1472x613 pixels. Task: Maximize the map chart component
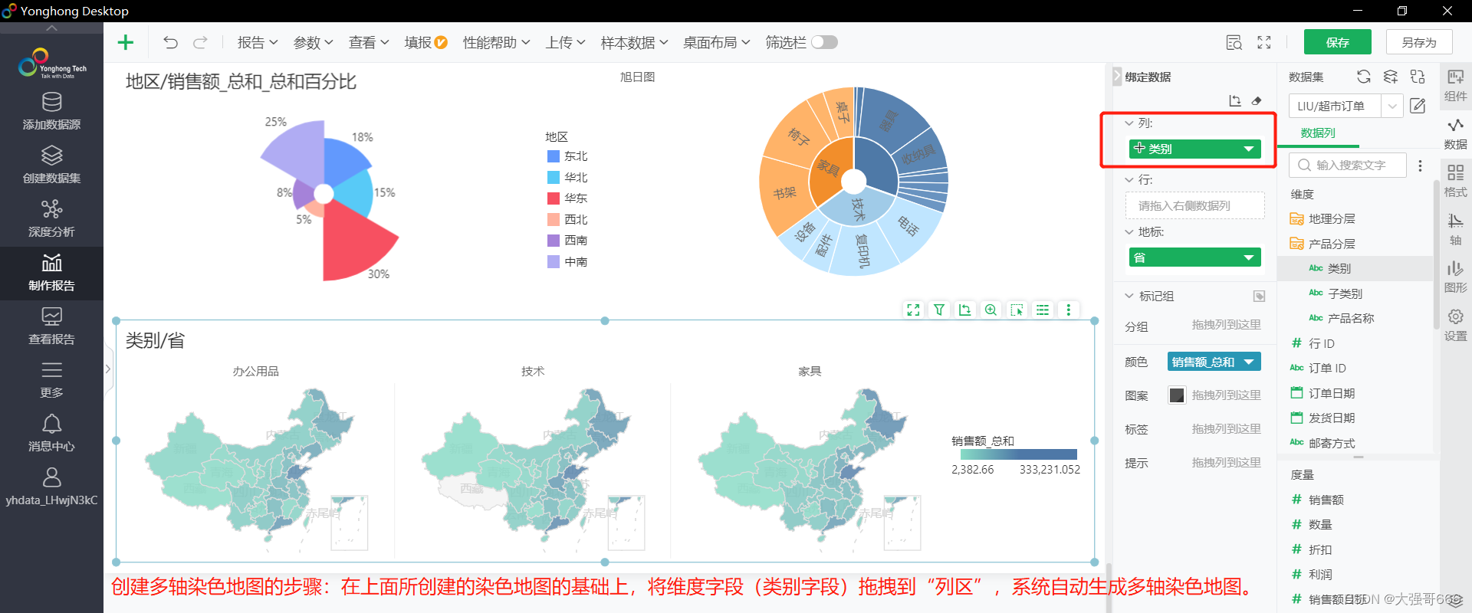913,310
